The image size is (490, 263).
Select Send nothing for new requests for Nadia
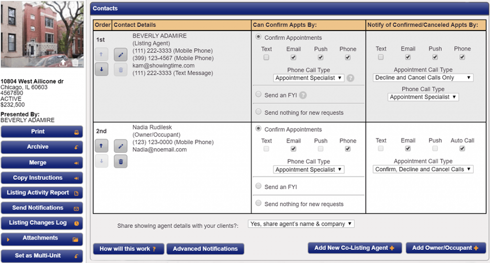258,203
